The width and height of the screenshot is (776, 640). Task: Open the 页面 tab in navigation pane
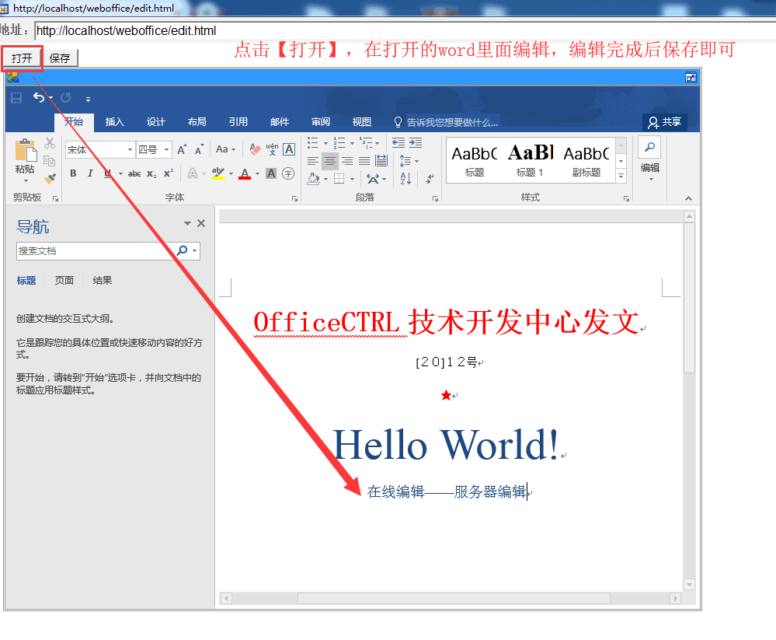point(64,281)
